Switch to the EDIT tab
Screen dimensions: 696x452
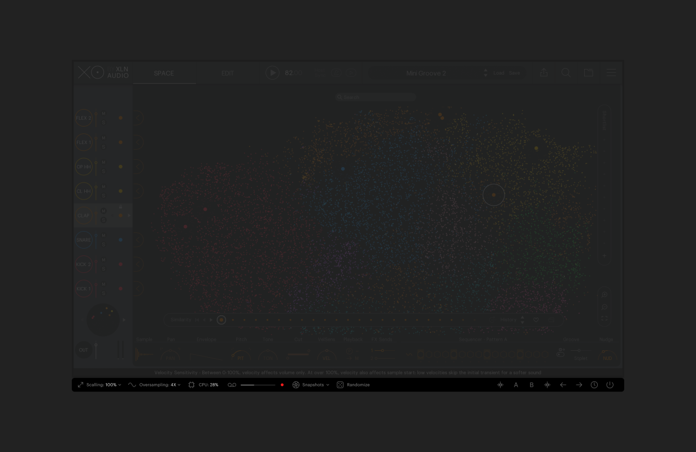[x=228, y=73]
